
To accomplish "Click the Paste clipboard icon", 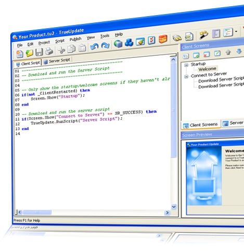I will tap(82, 48).
